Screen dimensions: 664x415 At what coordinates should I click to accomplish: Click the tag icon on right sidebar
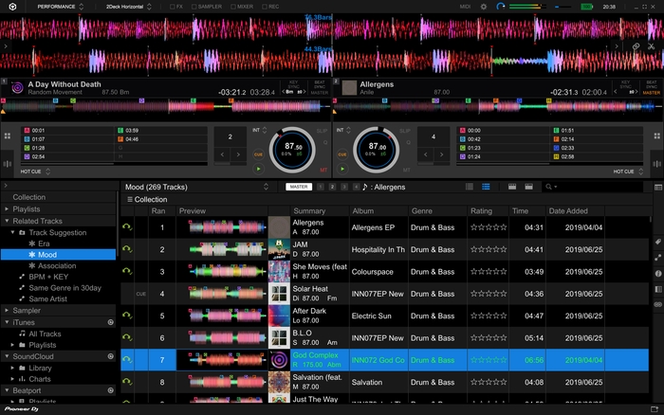657,242
